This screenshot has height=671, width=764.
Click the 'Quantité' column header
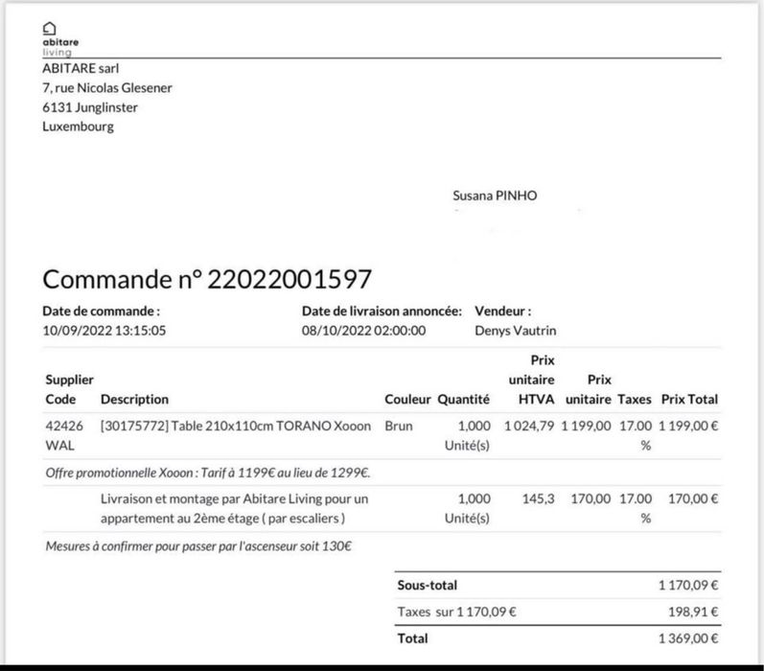463,399
